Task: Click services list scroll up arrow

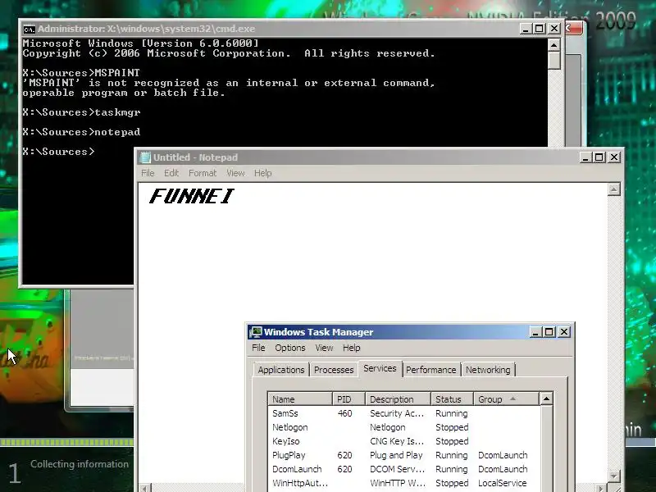Action: click(x=546, y=399)
